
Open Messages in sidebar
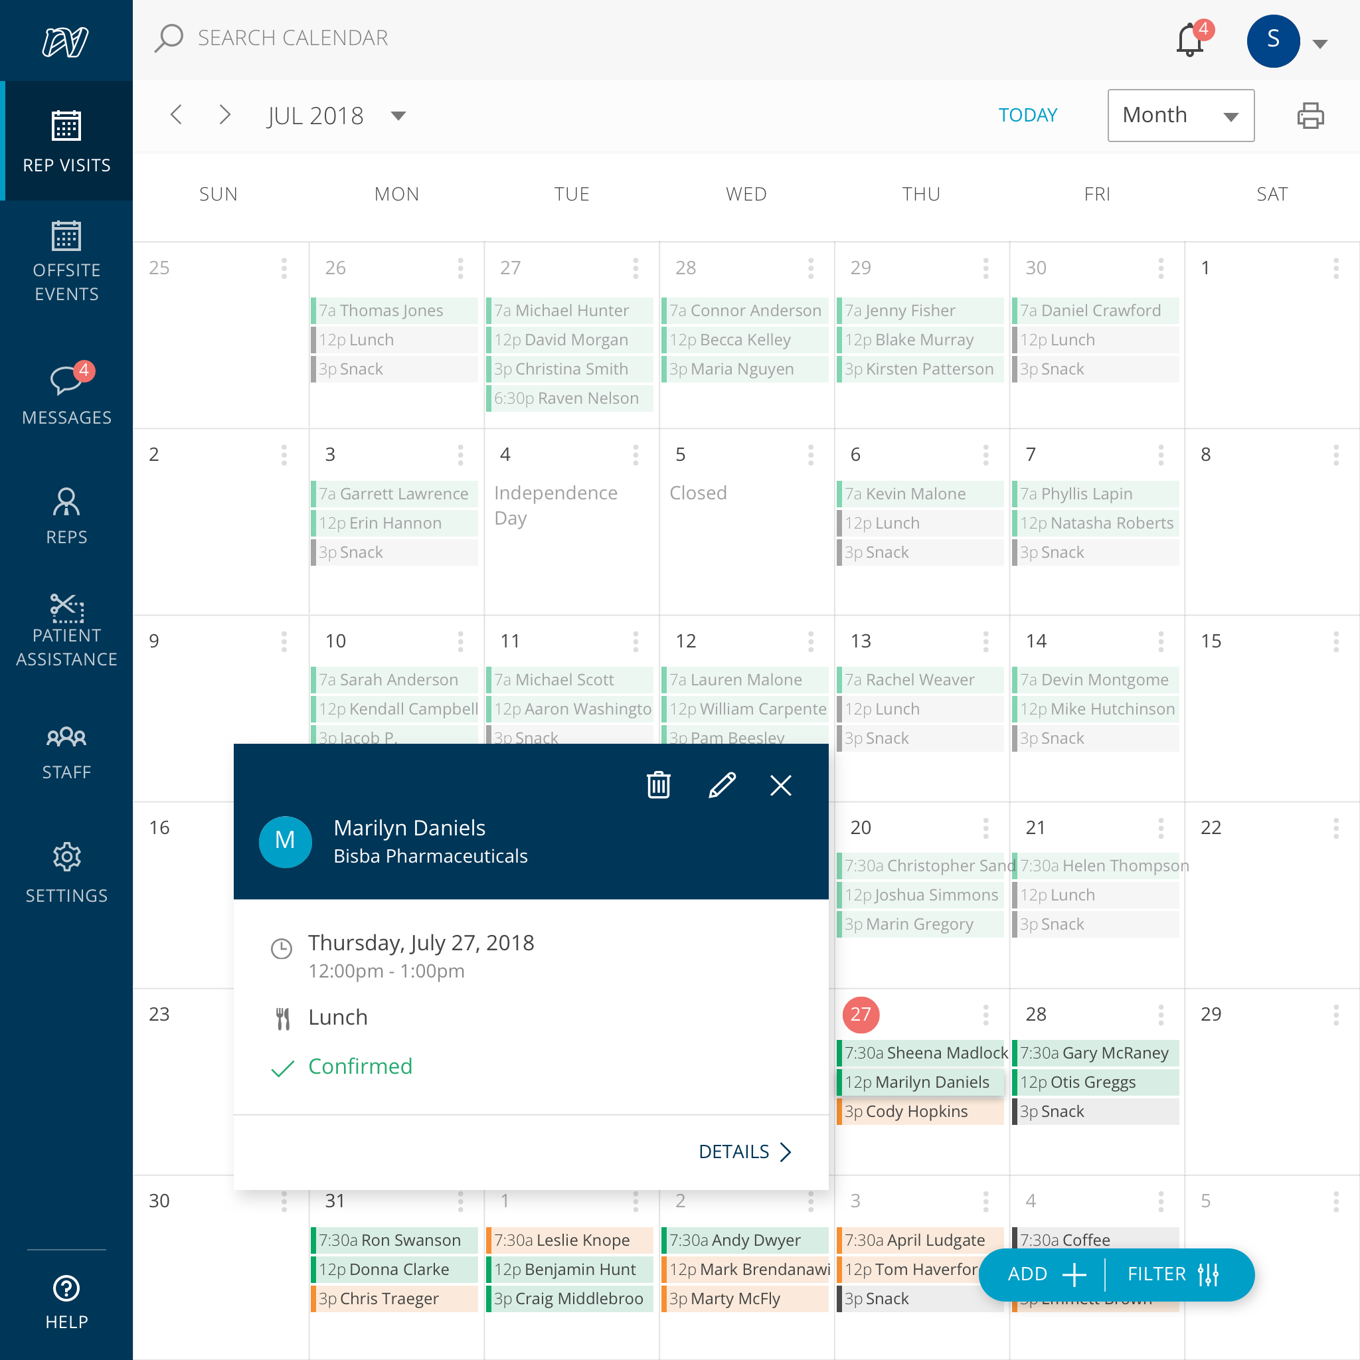66,396
